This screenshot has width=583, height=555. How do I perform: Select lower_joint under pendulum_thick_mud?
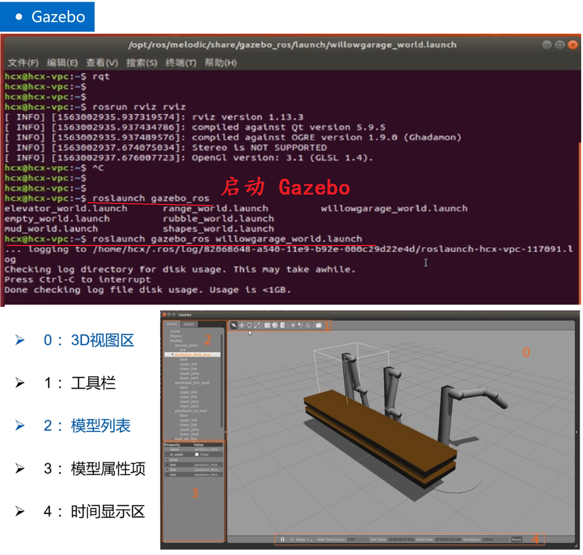tap(189, 378)
